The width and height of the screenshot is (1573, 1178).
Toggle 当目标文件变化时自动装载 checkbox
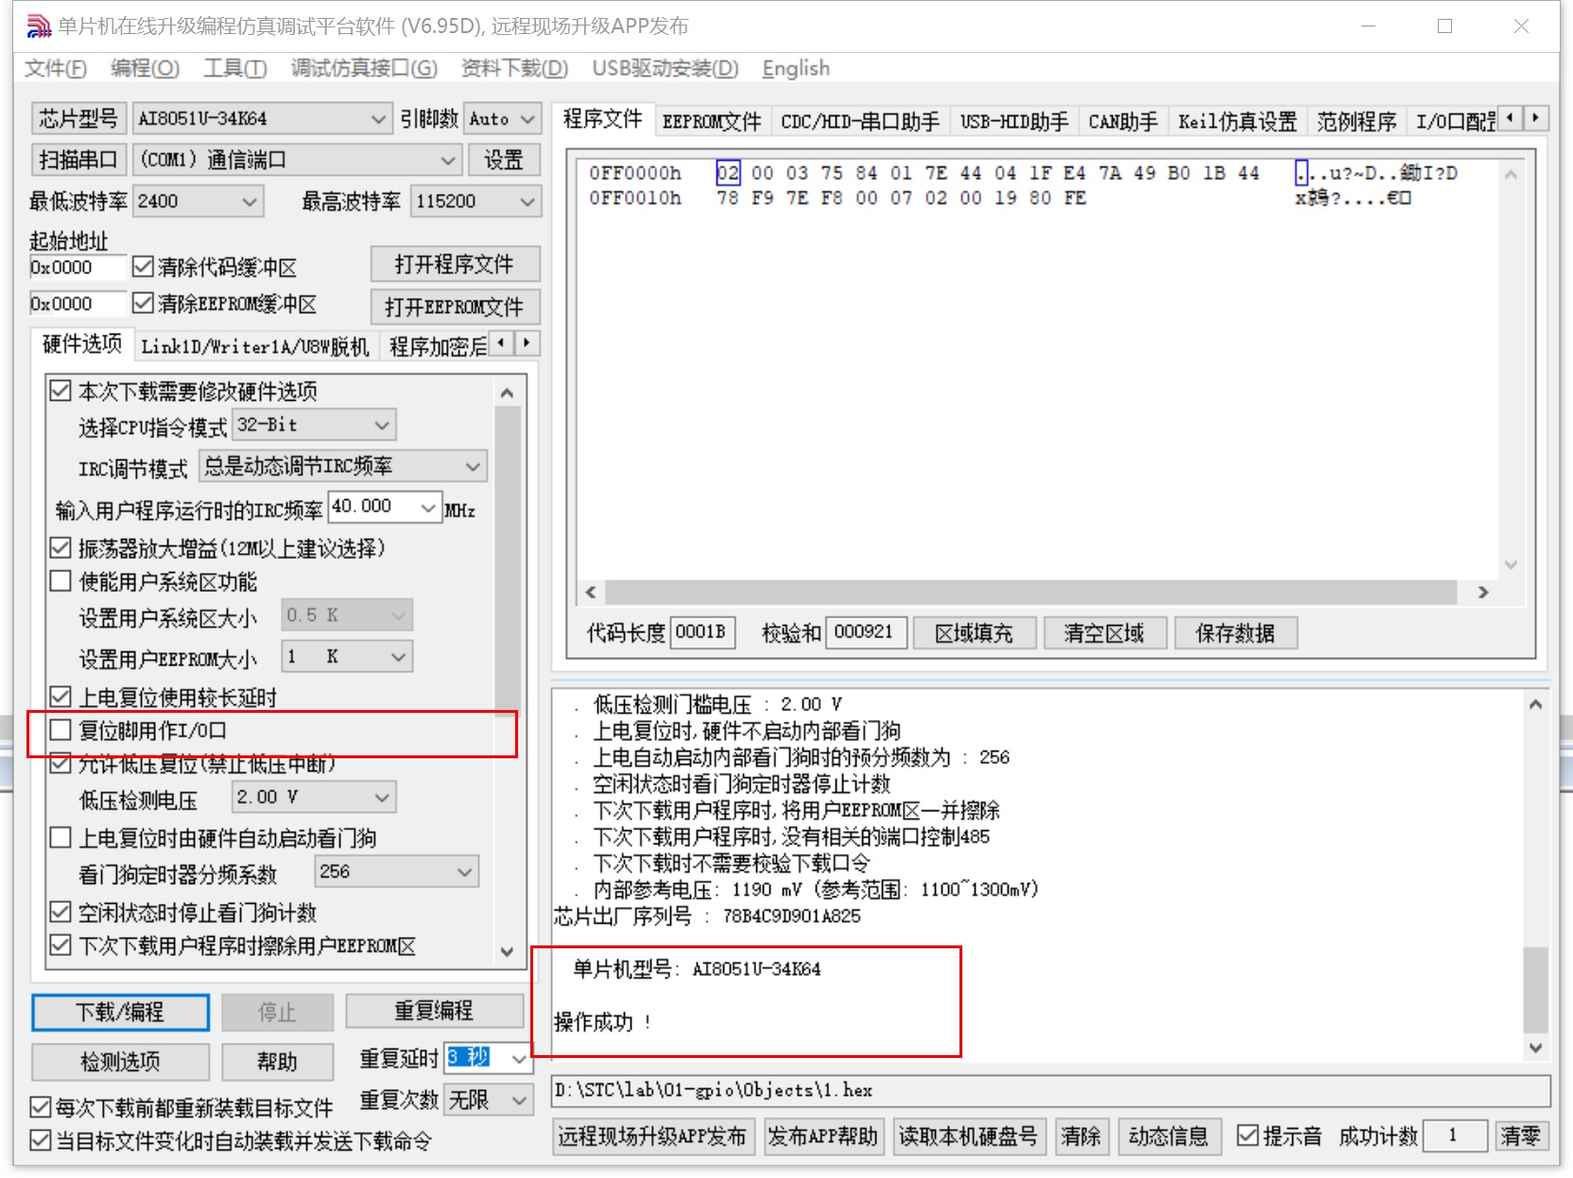(41, 1140)
